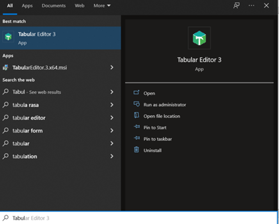This screenshot has width=279, height=224.
Task: Click the Run as administrator shield icon
Action: coord(137,104)
